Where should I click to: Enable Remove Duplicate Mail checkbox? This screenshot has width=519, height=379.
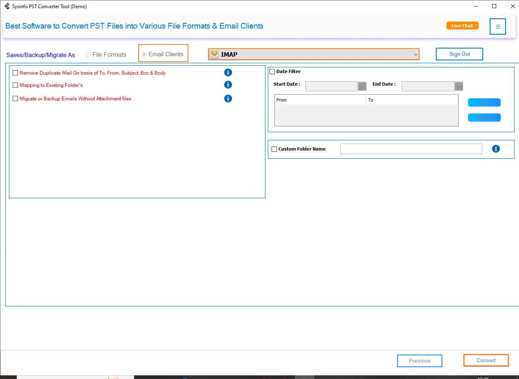tap(15, 73)
